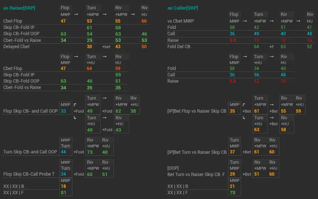Select the XX | XX | F value 81
This screenshot has width=318, height=199.
click(x=63, y=192)
